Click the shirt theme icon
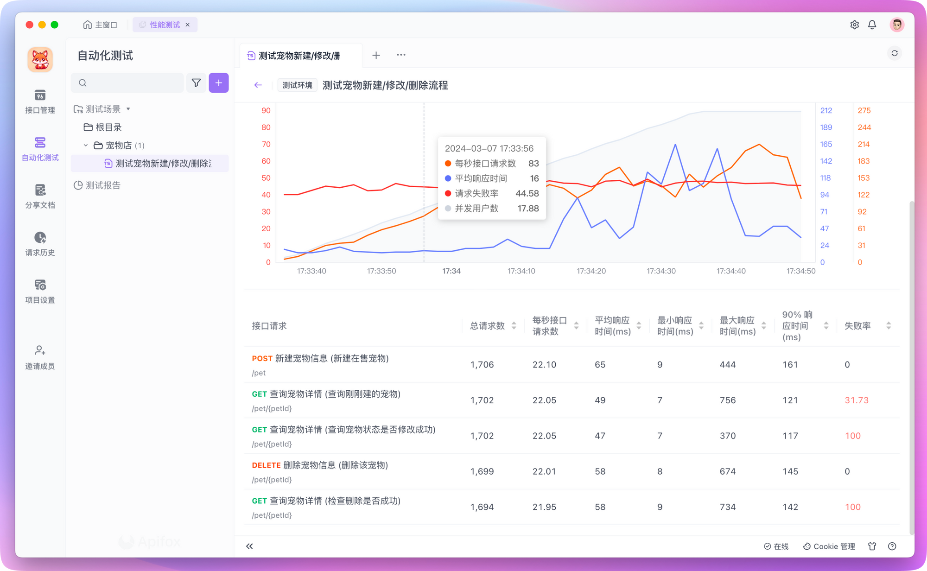This screenshot has width=927, height=571. (872, 546)
